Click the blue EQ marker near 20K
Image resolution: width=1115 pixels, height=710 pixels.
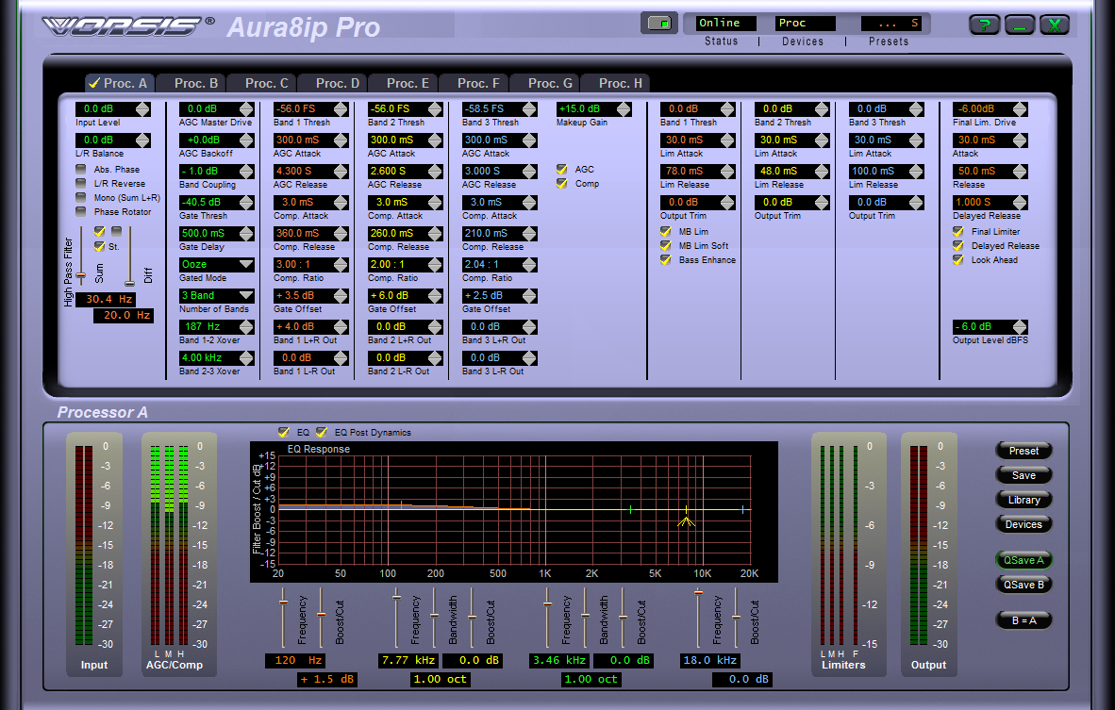click(x=743, y=509)
